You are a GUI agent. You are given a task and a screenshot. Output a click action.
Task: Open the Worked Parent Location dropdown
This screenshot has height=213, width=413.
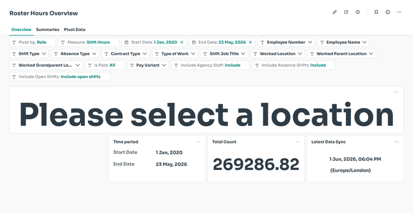[342, 54]
